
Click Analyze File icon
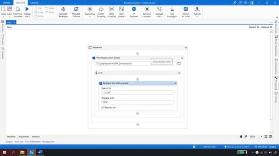click(x=159, y=9)
